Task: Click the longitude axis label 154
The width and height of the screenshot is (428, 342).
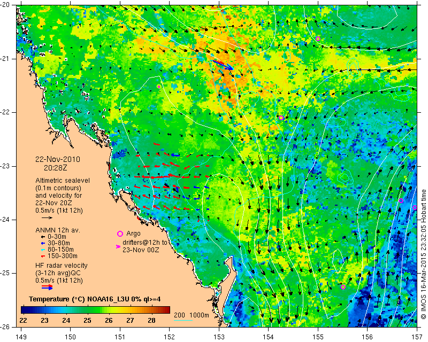Action: [x=269, y=337]
